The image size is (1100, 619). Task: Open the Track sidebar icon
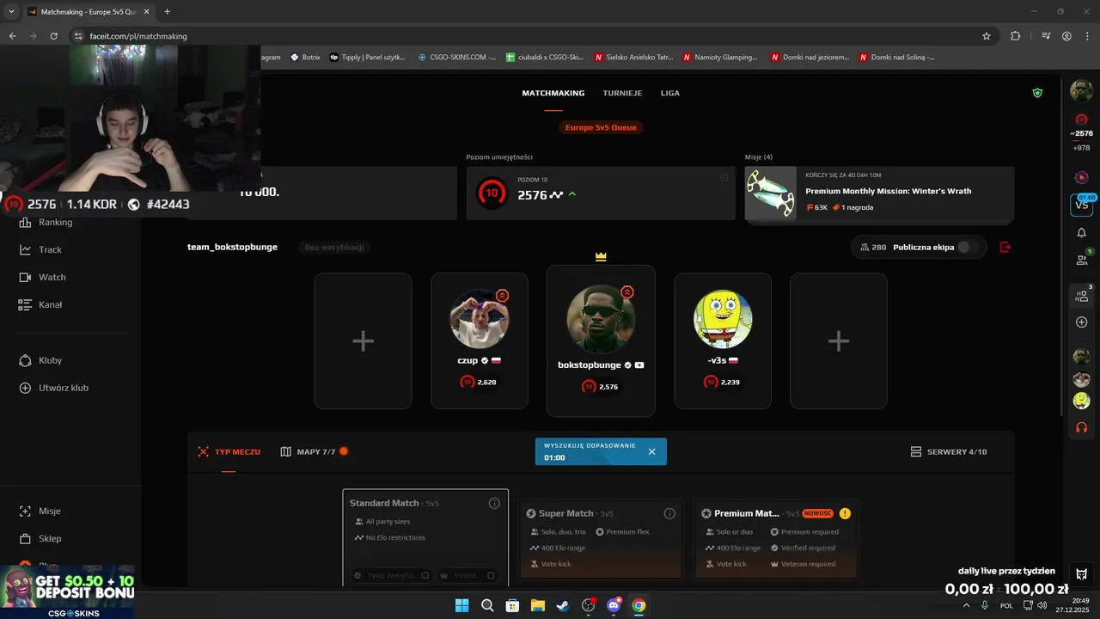pos(25,249)
